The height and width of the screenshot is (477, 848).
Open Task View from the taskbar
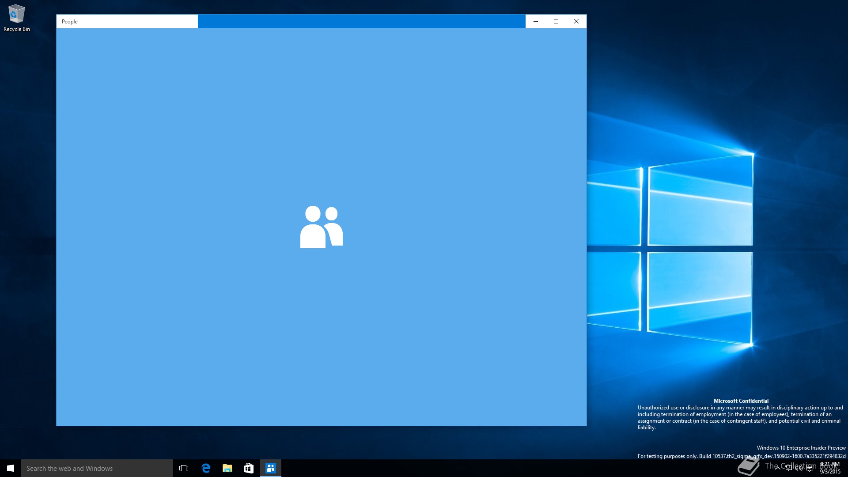pyautogui.click(x=184, y=468)
